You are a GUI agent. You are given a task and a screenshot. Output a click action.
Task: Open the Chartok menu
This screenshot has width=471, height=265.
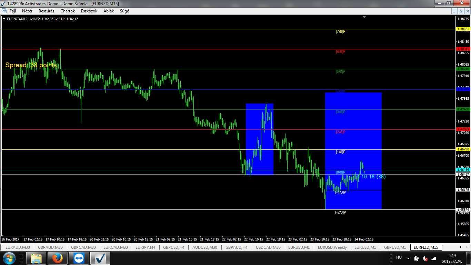tap(68, 11)
